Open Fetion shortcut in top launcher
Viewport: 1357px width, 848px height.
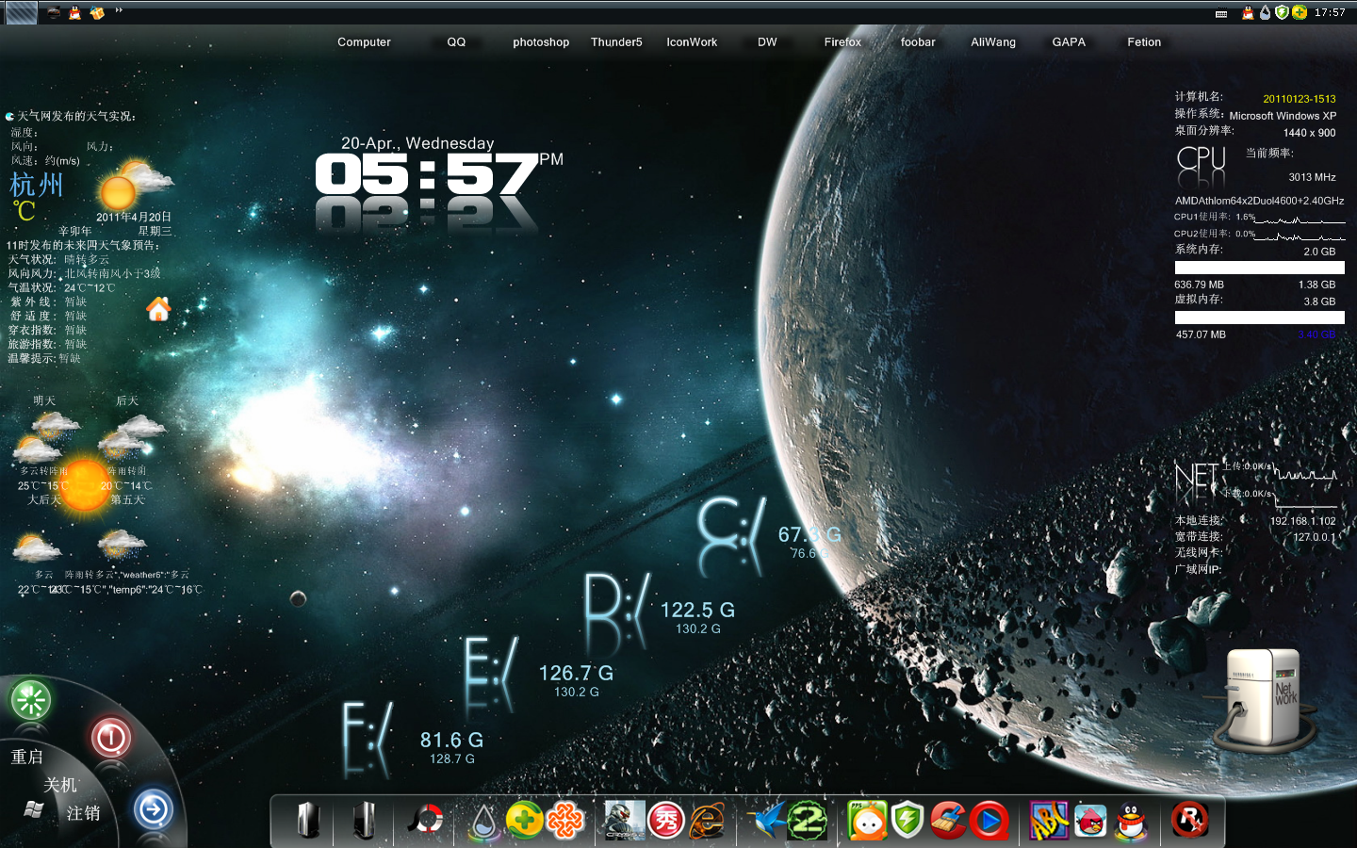(1144, 42)
